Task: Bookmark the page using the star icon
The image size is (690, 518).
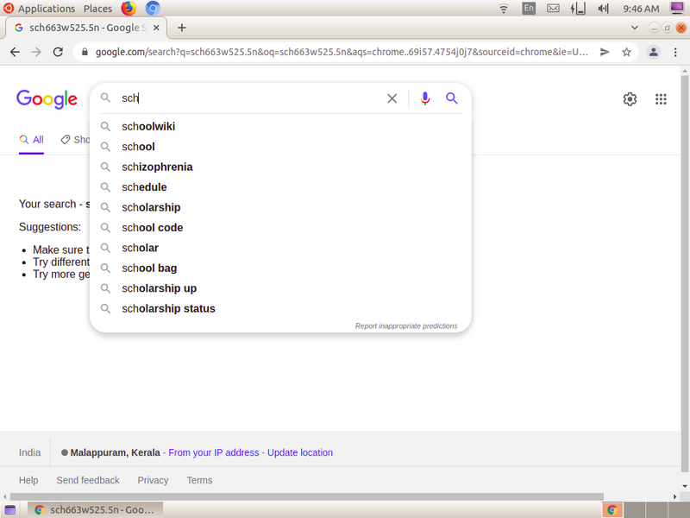Action: (x=627, y=52)
